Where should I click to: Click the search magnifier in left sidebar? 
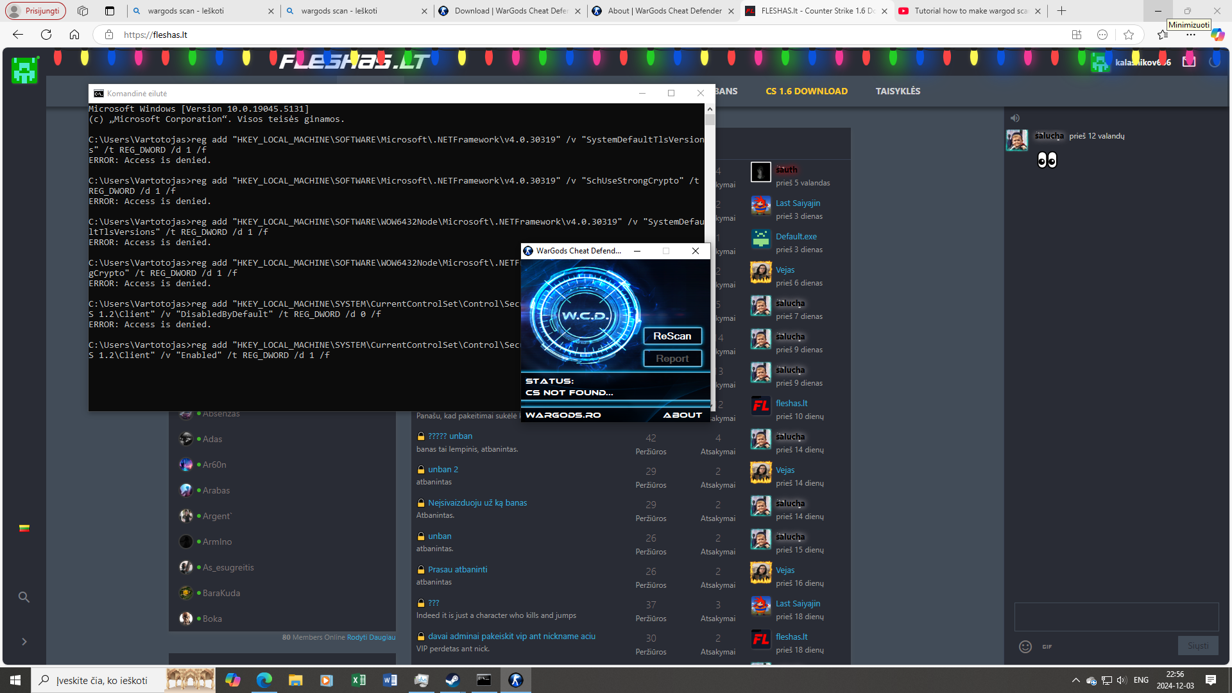[24, 597]
